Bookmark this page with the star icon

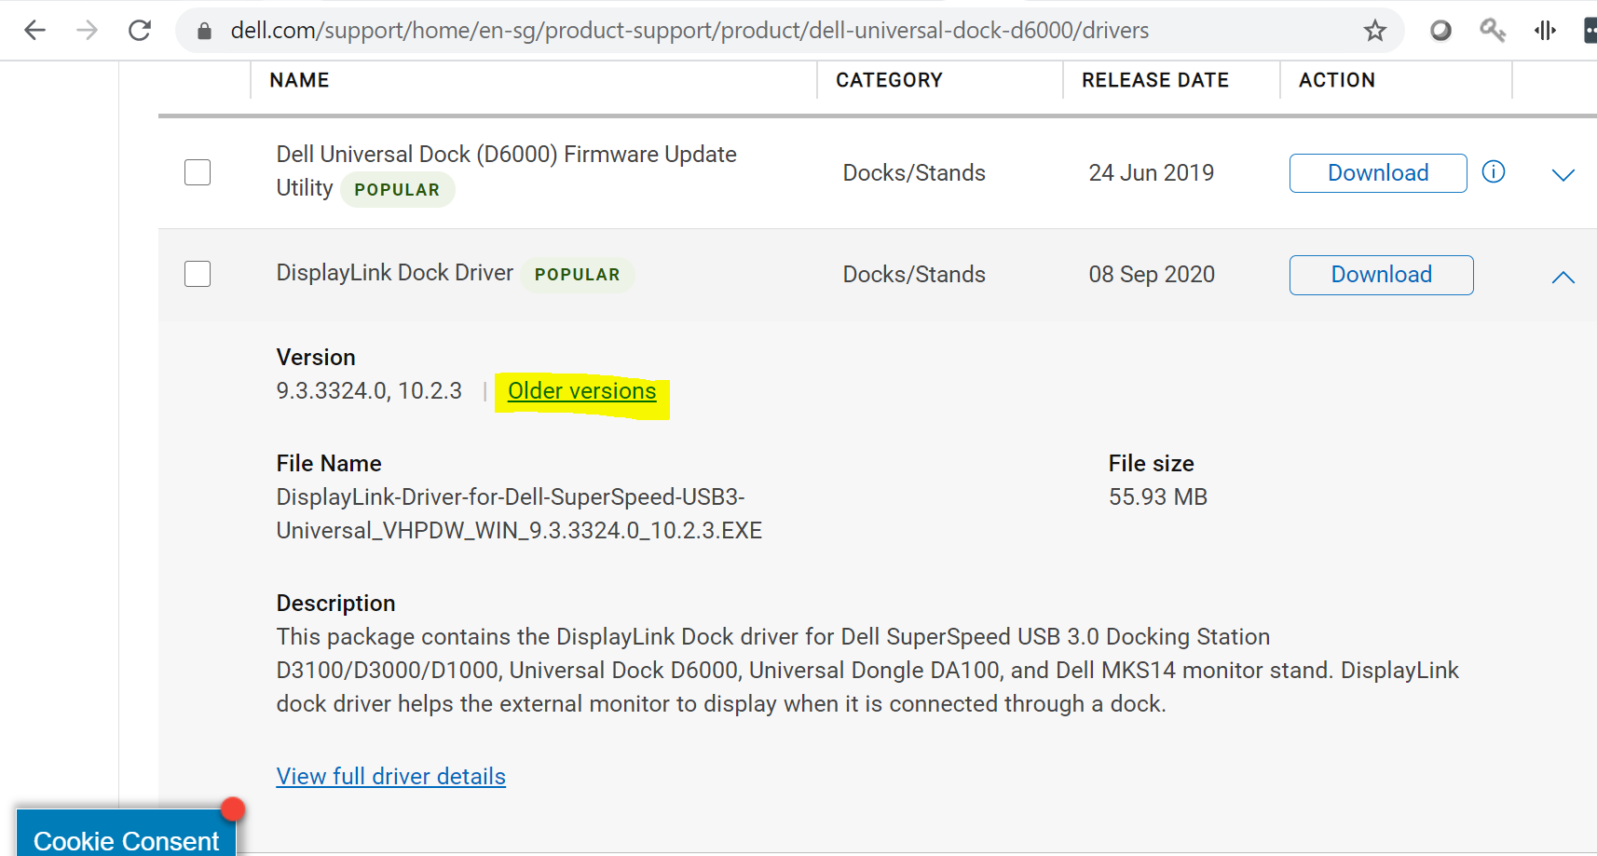pyautogui.click(x=1374, y=31)
